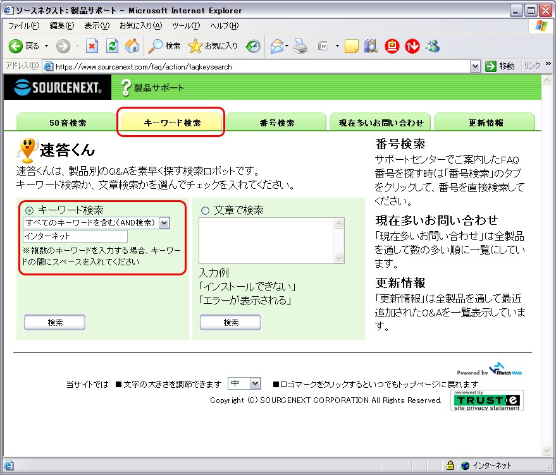Go to Home page via house icon
This screenshot has height=475, width=556.
click(132, 46)
